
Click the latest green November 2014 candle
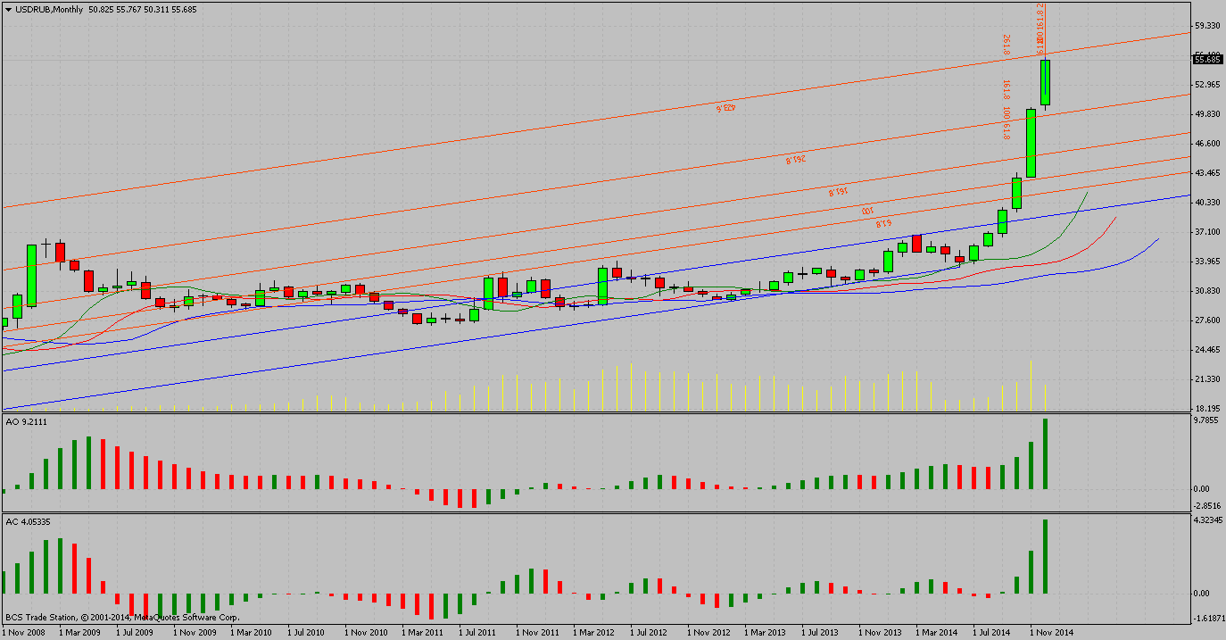tap(1045, 82)
